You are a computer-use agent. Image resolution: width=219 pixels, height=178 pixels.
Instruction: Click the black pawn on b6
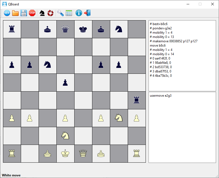pos(30,65)
